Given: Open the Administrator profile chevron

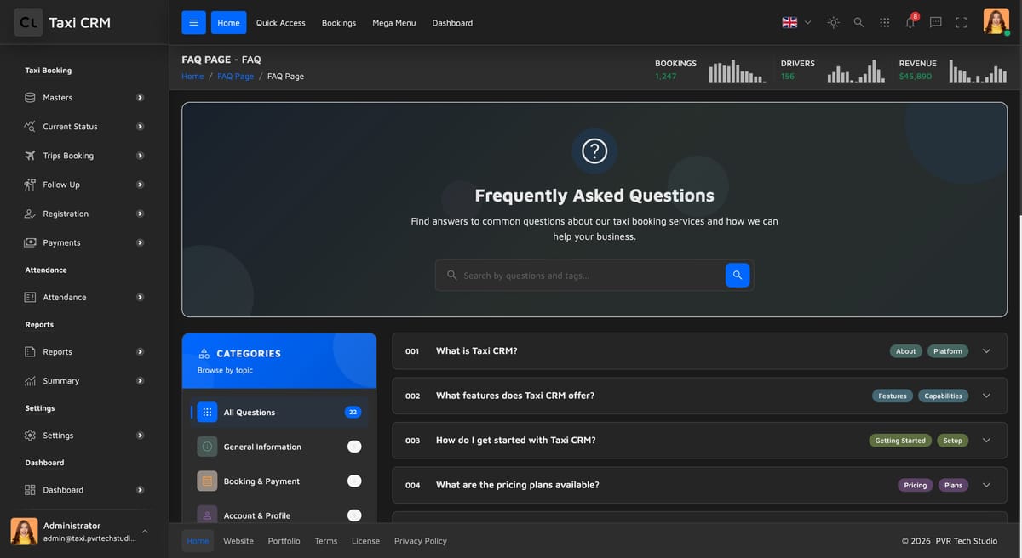Looking at the screenshot, I should [x=145, y=532].
